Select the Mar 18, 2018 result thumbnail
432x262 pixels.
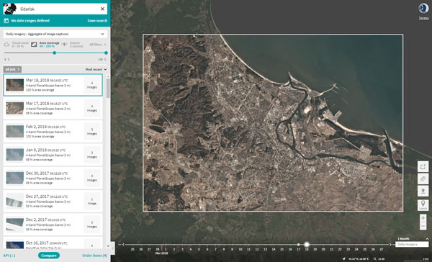click(x=15, y=85)
